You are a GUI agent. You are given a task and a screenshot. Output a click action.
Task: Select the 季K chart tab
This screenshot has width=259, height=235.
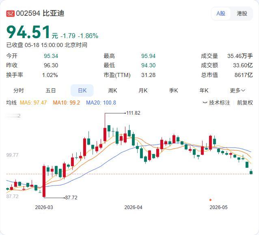pos(173,90)
